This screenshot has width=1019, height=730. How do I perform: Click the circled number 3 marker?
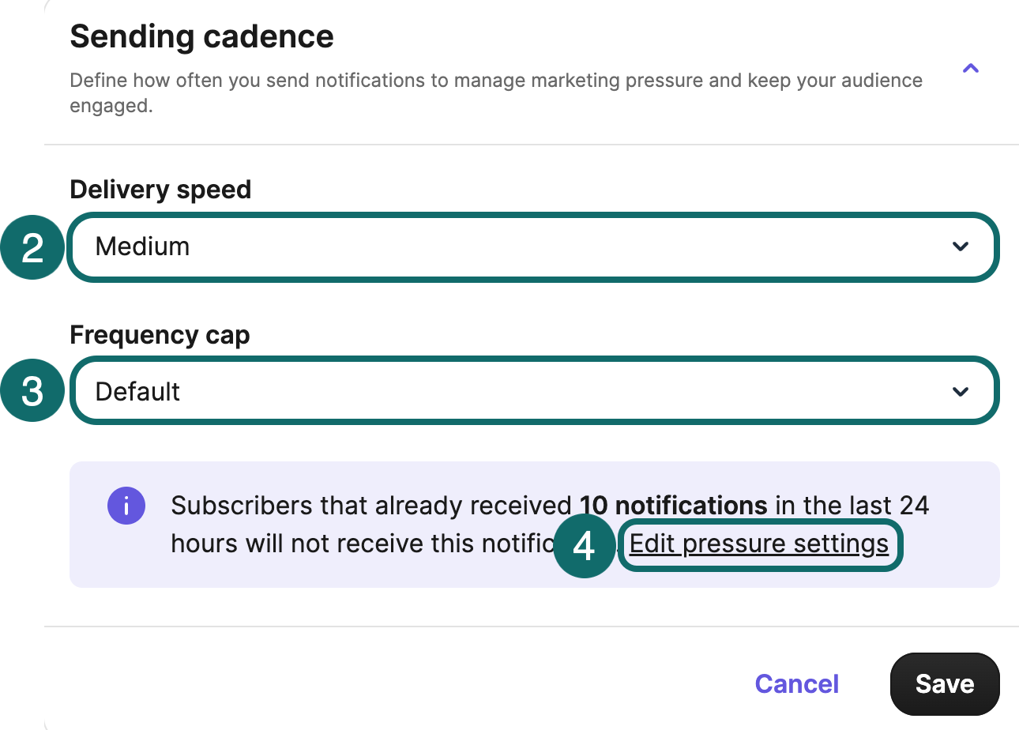pos(32,390)
